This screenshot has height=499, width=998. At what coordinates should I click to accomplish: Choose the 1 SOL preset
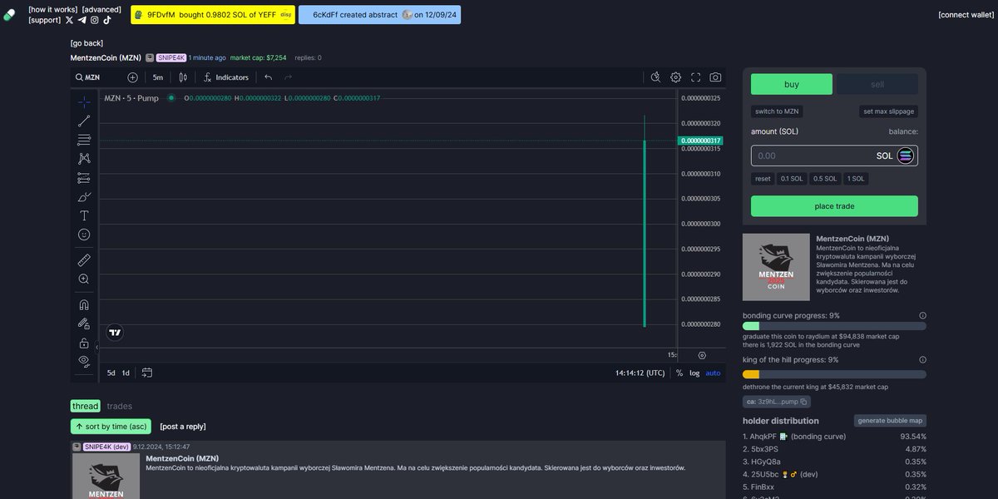pyautogui.click(x=856, y=179)
